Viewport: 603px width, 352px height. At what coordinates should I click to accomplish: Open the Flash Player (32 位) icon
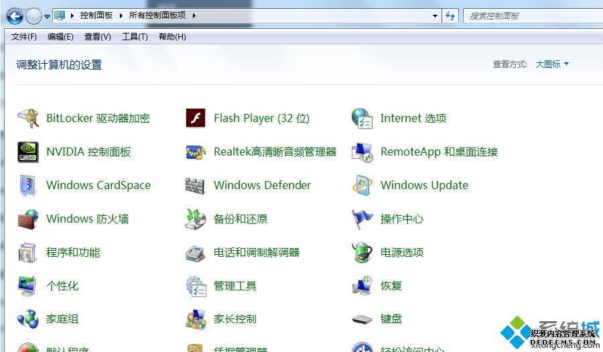tap(196, 118)
